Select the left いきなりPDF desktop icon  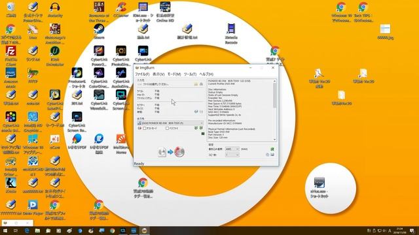click(77, 142)
